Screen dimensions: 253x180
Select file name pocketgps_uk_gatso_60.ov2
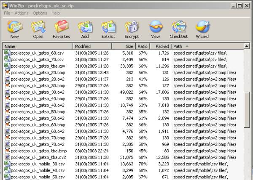[38, 131]
